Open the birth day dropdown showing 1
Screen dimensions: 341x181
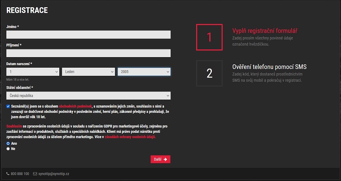pyautogui.click(x=33, y=72)
